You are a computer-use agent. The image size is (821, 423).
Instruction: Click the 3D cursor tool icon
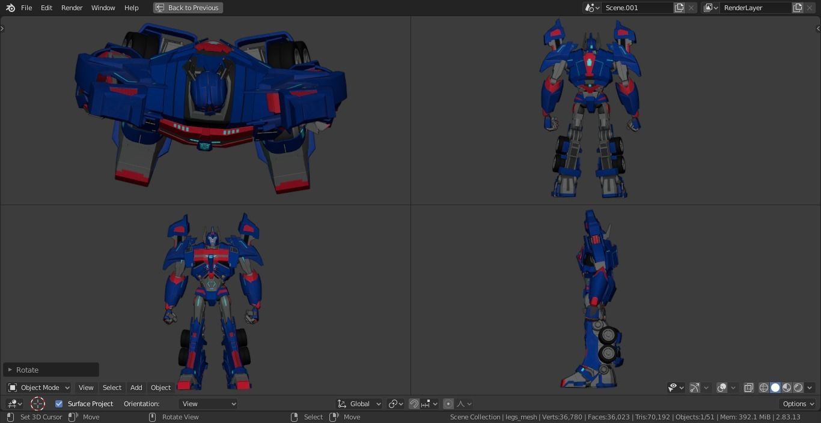point(38,404)
